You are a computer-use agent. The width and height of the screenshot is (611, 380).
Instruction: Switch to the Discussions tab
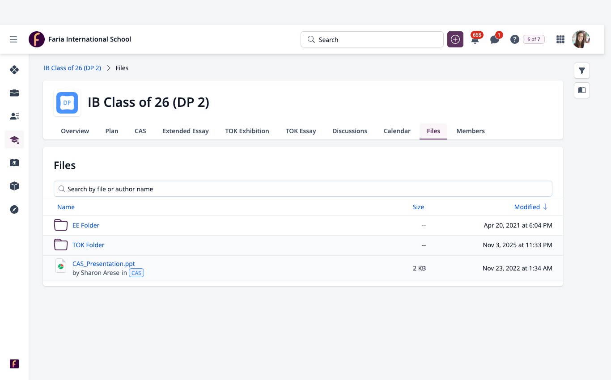pyautogui.click(x=350, y=131)
